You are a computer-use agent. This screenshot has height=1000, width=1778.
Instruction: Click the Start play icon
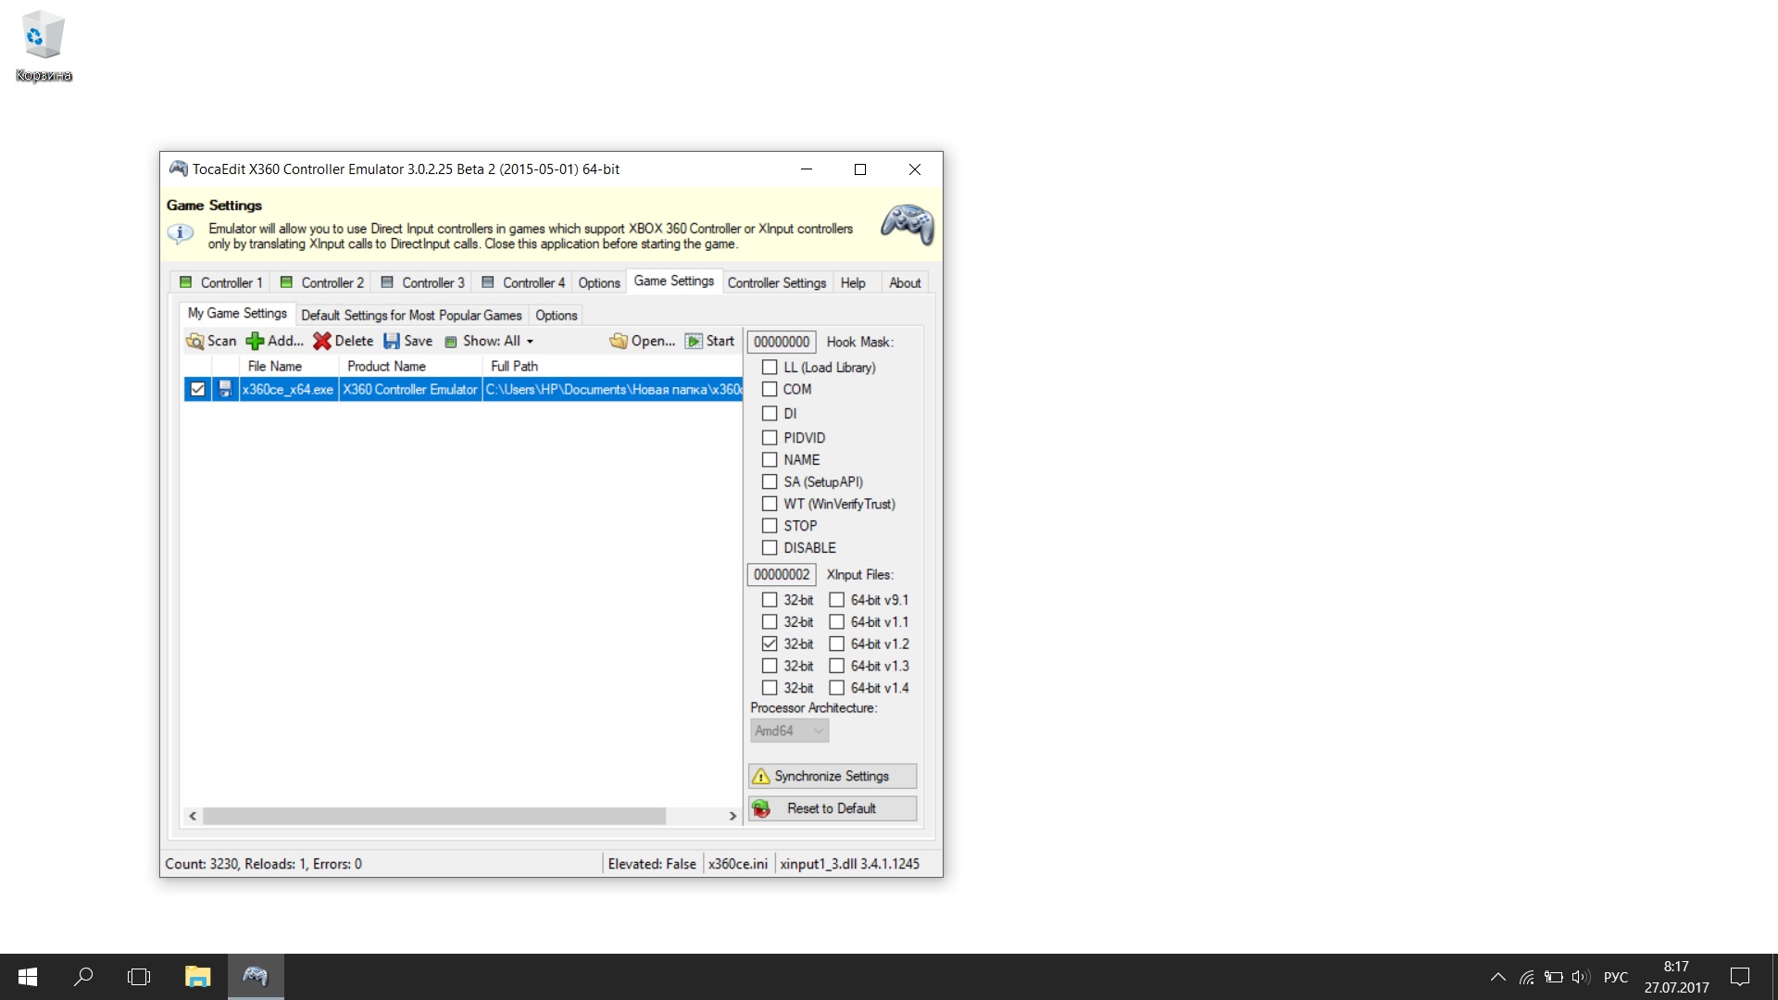694,342
